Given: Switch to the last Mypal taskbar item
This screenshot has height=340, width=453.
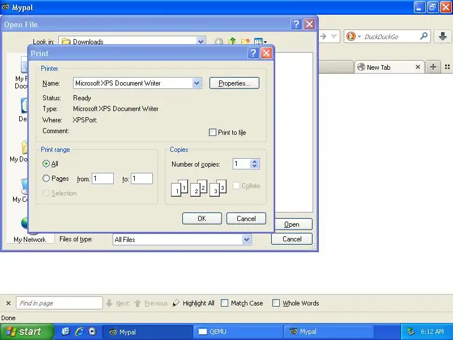Looking at the screenshot, I should pyautogui.click(x=329, y=331).
